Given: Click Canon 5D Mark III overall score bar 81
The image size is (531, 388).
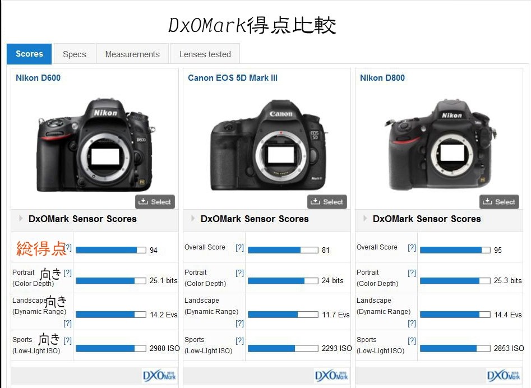Looking at the screenshot, I should coord(283,250).
